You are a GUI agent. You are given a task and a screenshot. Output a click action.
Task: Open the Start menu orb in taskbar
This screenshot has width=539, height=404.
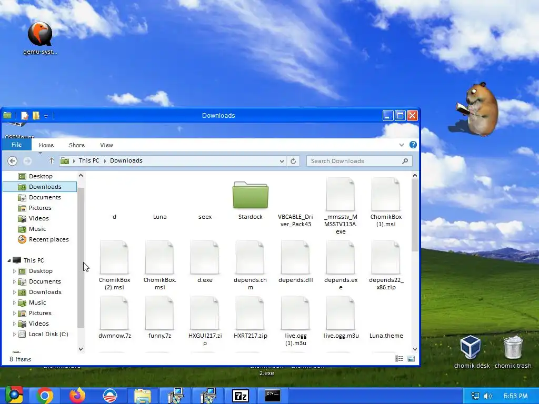[14, 396]
